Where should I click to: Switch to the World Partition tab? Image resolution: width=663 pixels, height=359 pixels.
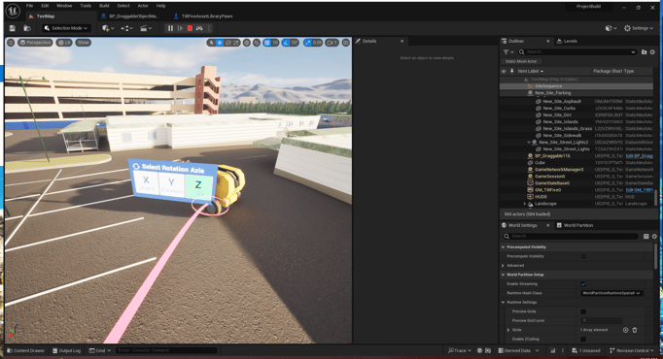click(575, 225)
